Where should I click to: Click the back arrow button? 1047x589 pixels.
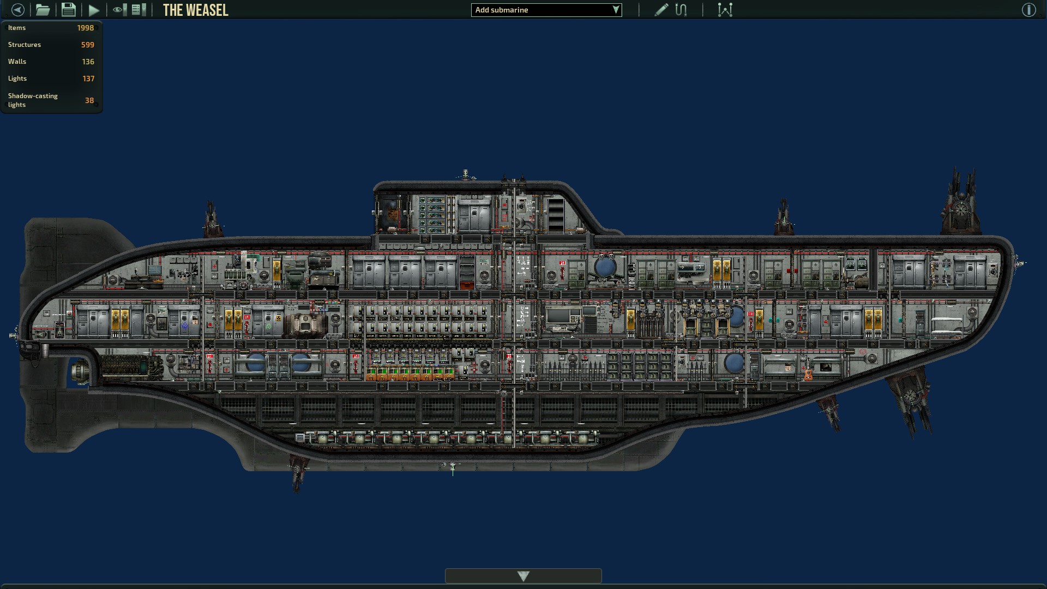click(17, 10)
